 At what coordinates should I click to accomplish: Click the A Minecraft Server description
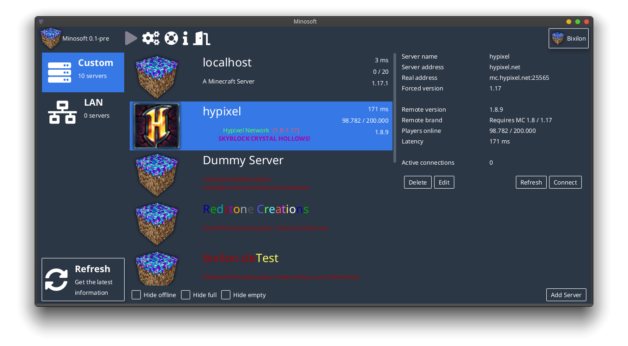[x=229, y=81]
